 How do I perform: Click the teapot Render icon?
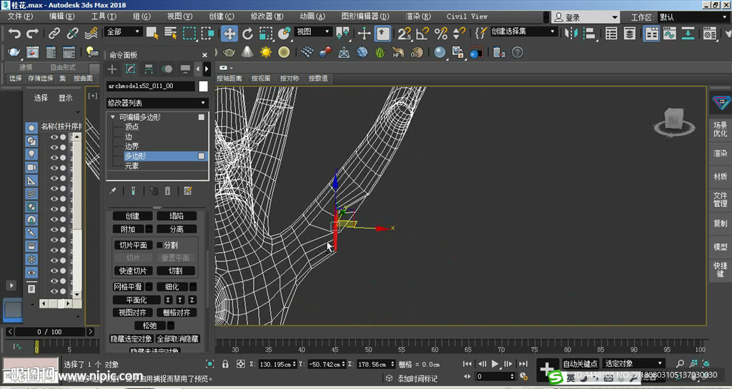[x=14, y=52]
